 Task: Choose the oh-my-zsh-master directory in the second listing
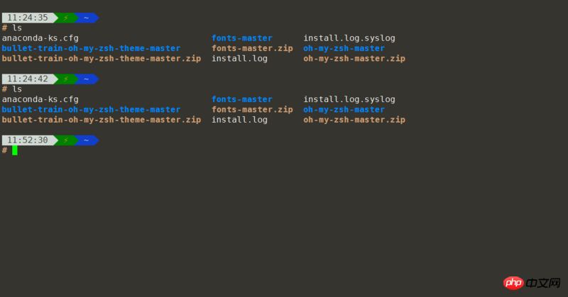click(x=344, y=110)
